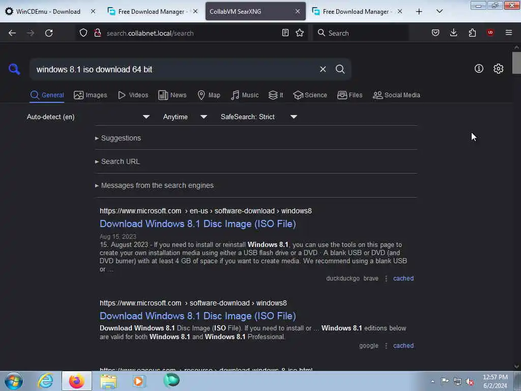
Task: Click the taskbar clock showing 12:57 PM
Action: point(495,381)
